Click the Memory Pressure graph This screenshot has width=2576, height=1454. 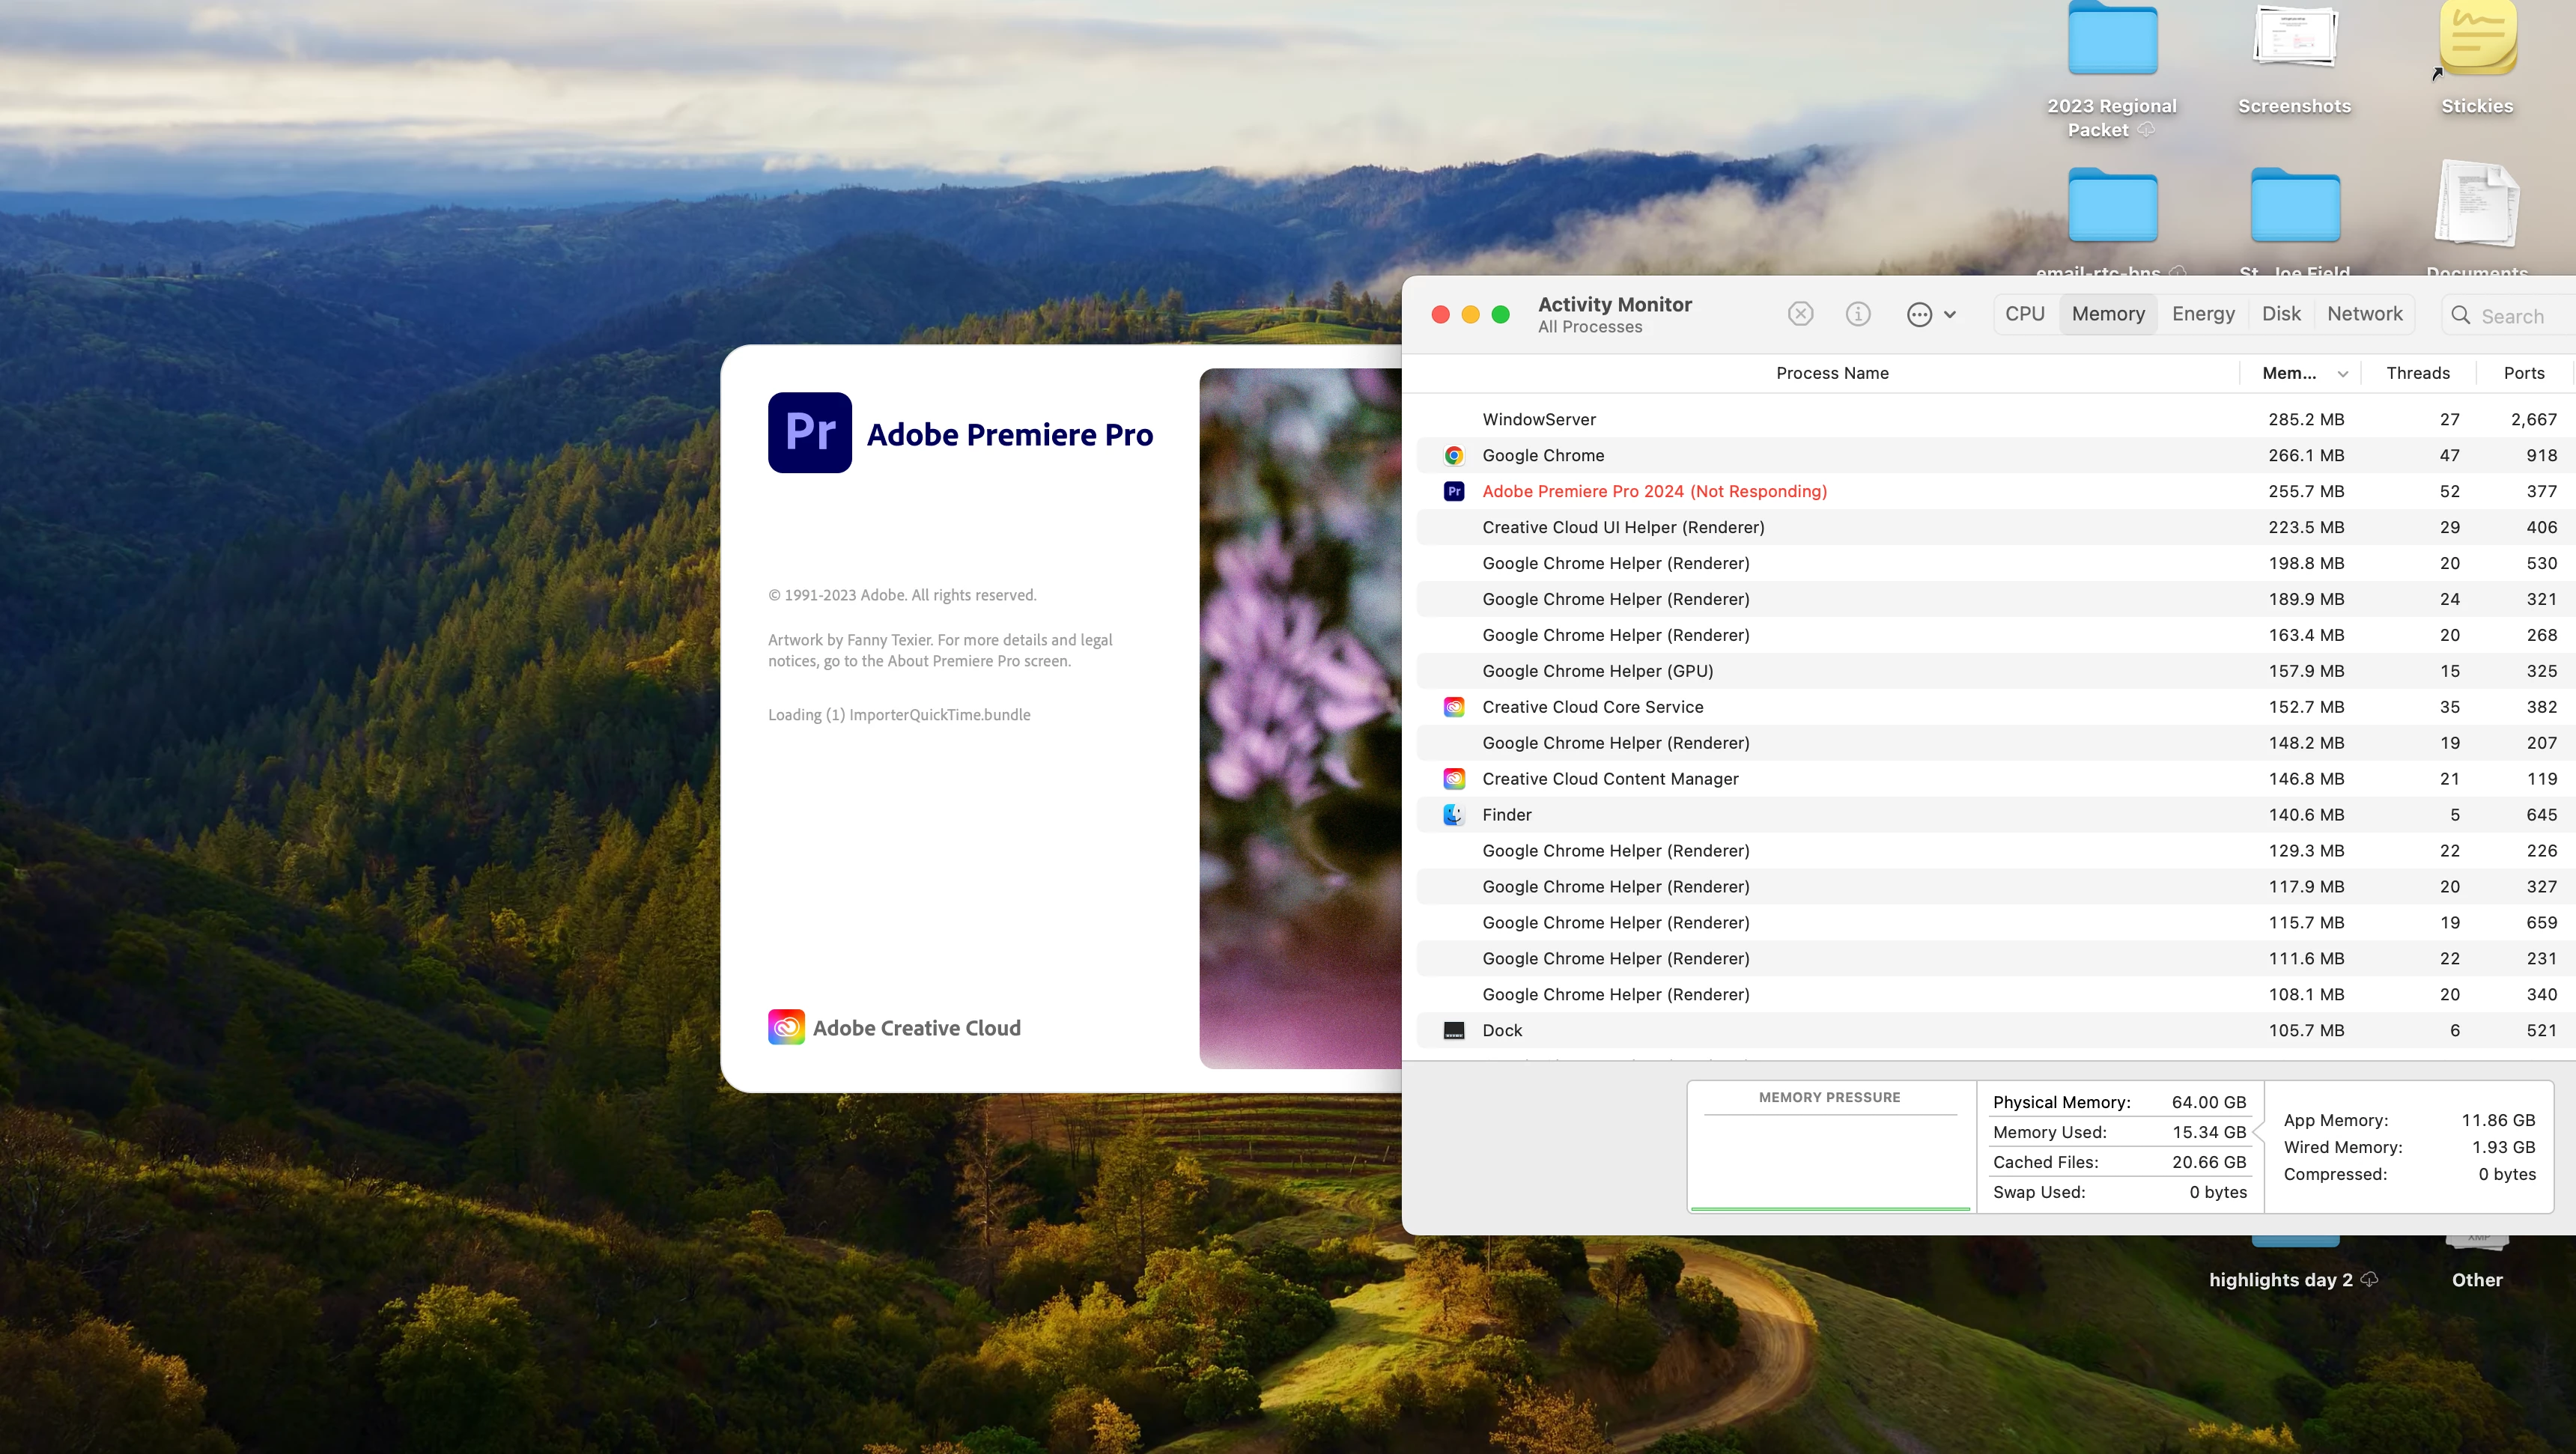pos(1829,1160)
